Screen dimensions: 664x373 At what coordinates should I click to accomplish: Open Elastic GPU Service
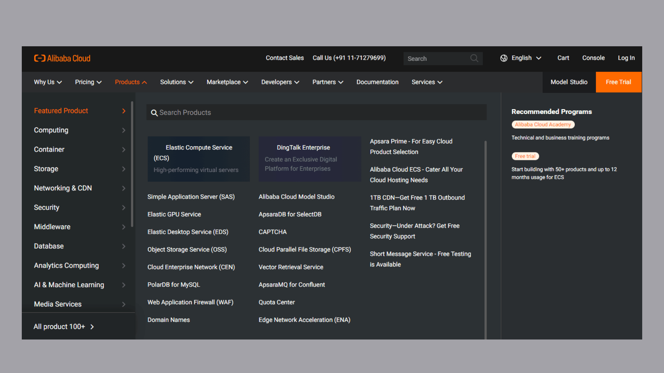coord(174,214)
